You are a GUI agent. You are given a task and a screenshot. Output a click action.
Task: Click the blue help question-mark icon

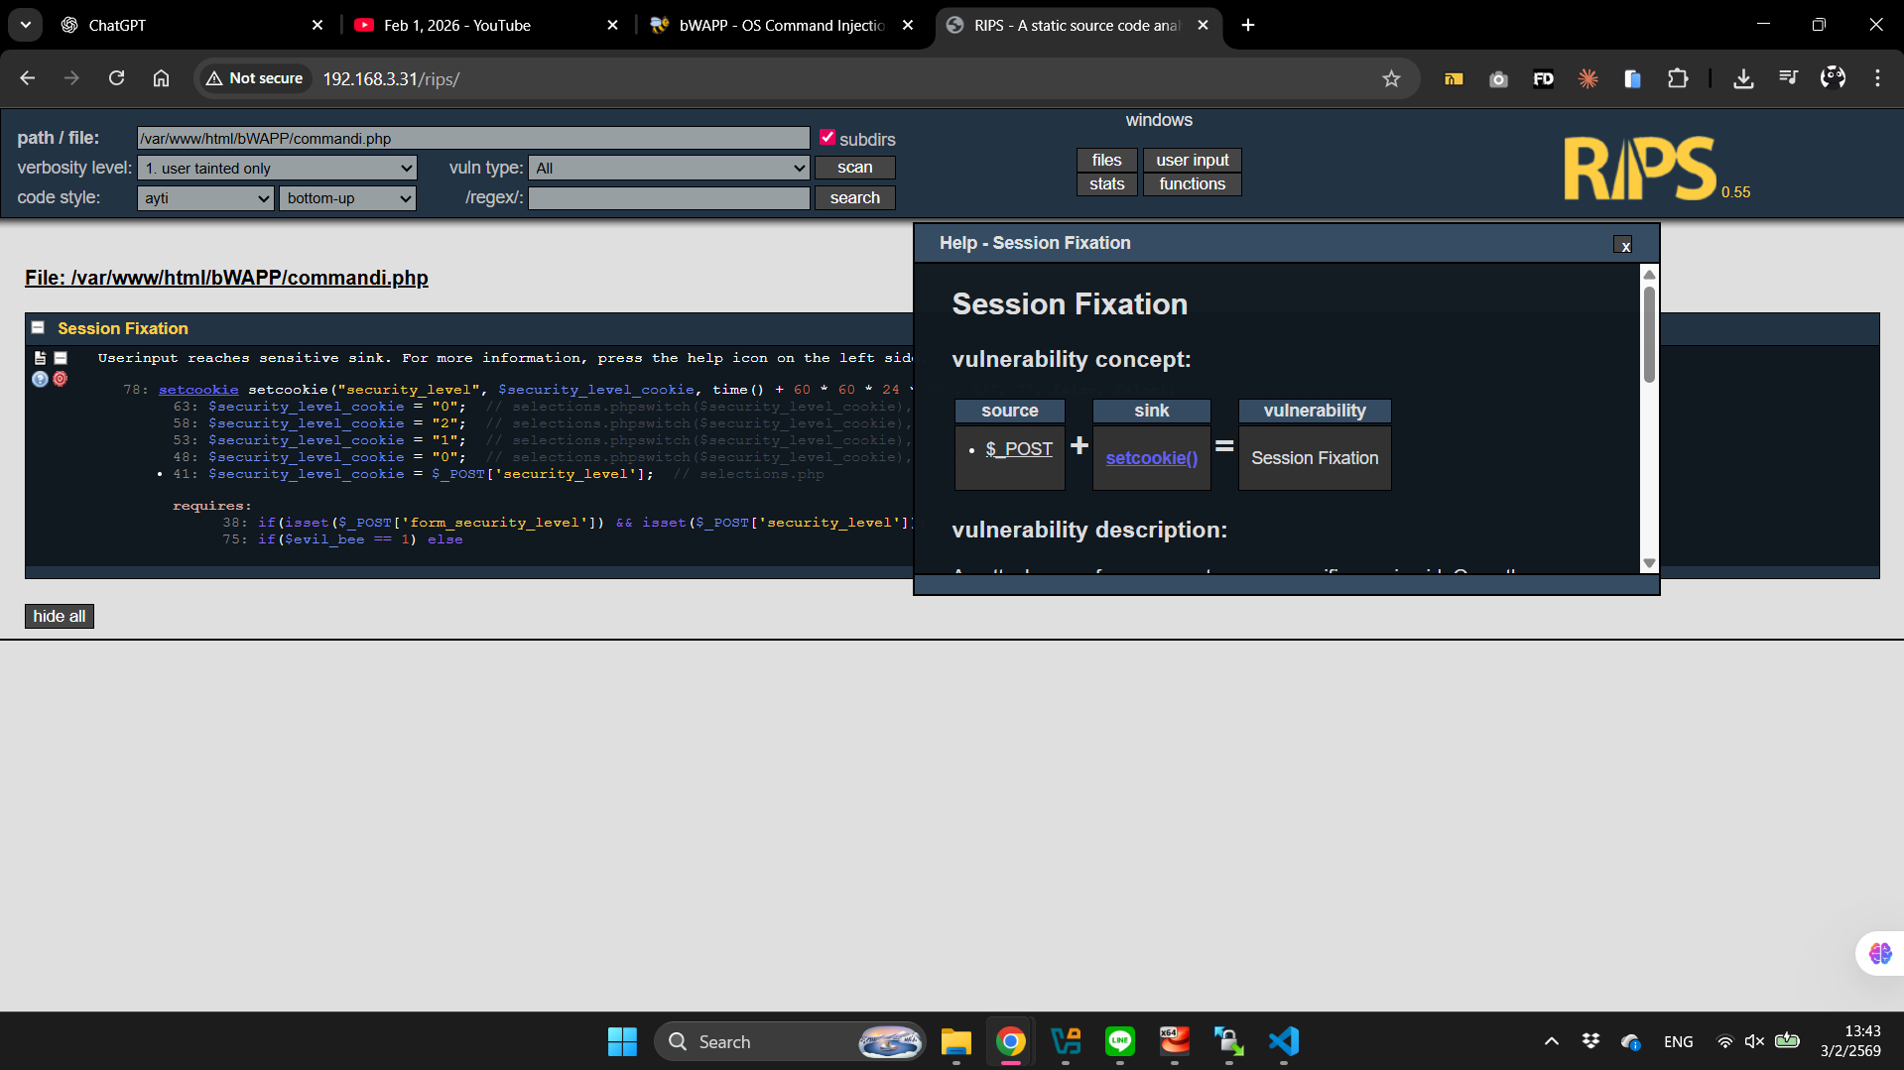40,379
